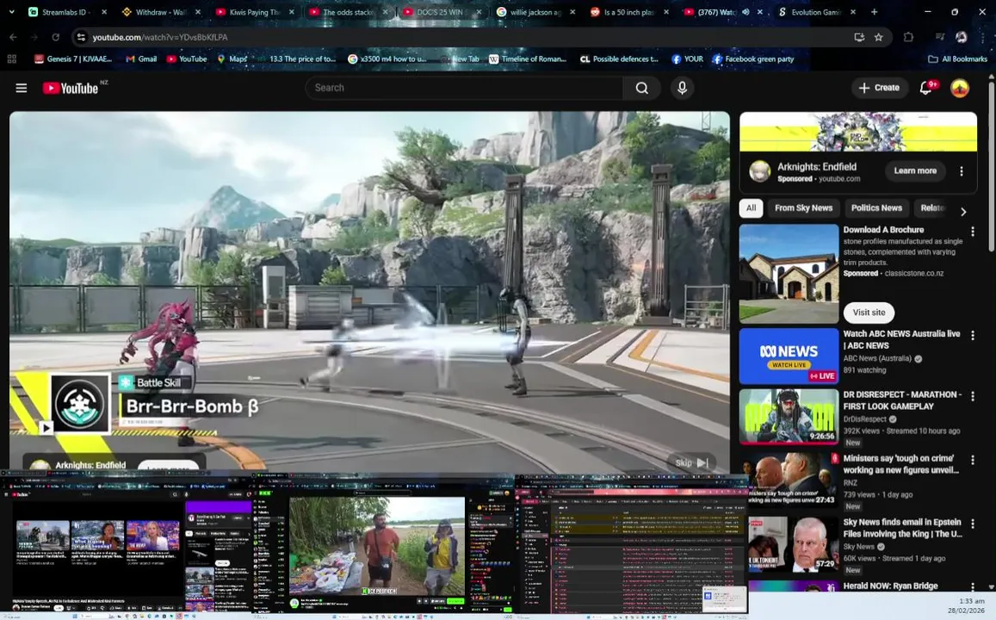Image resolution: width=996 pixels, height=620 pixels.
Task: Open more options for Download A Brochure ad
Action: click(973, 232)
